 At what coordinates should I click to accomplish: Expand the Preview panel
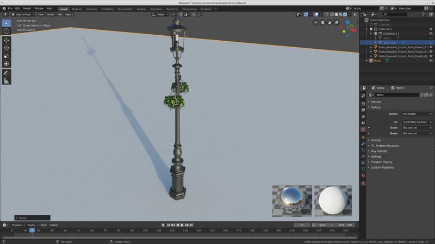(x=376, y=102)
